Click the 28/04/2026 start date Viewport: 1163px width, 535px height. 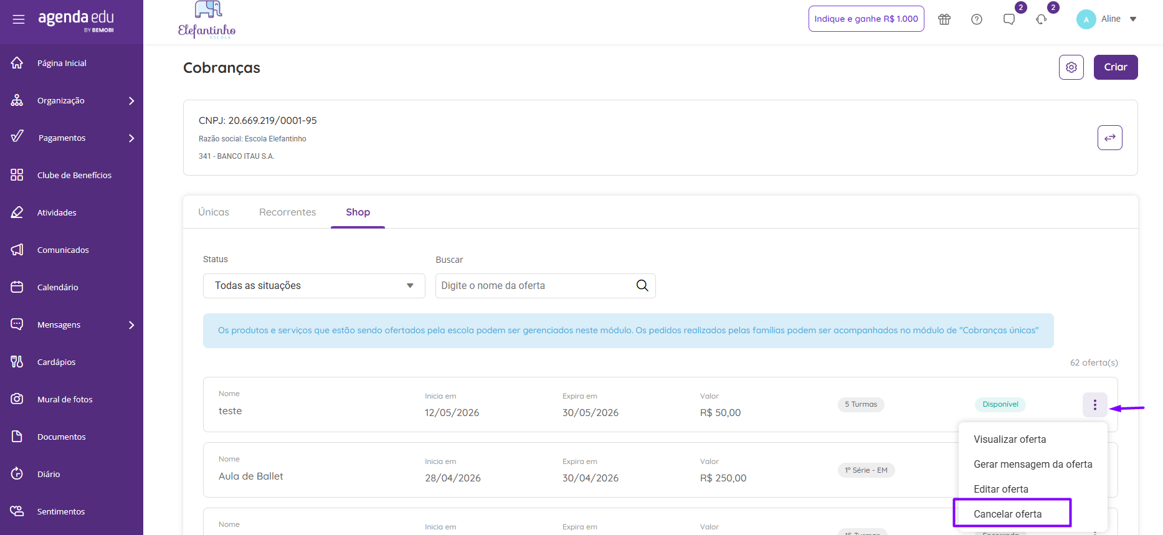click(x=453, y=478)
